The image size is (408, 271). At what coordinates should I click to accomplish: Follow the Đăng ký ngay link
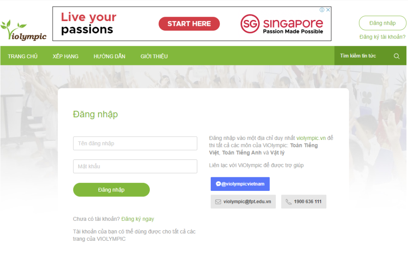coord(137,219)
